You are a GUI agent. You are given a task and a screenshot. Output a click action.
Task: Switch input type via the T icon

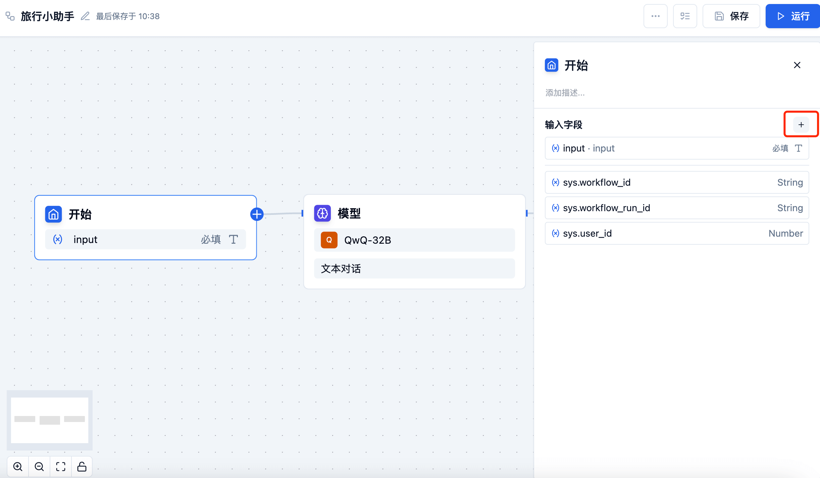pyautogui.click(x=799, y=148)
